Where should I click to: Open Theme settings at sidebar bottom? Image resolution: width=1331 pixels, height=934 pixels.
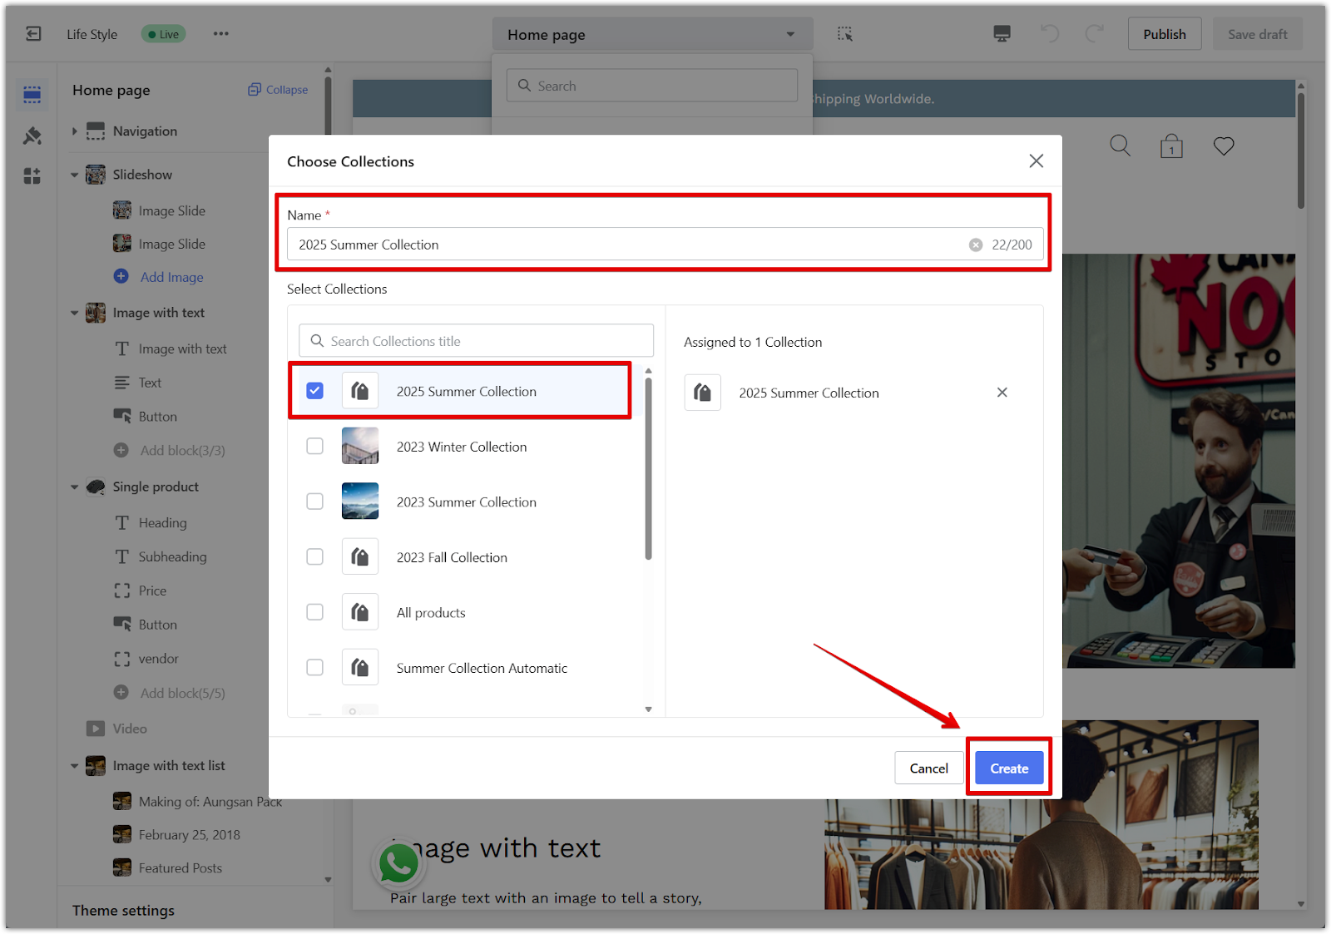coord(123,911)
